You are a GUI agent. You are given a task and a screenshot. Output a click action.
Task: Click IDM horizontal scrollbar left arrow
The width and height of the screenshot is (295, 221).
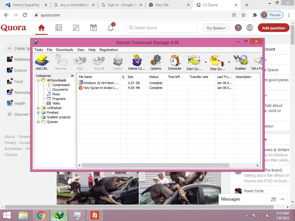pyautogui.click(x=80, y=165)
